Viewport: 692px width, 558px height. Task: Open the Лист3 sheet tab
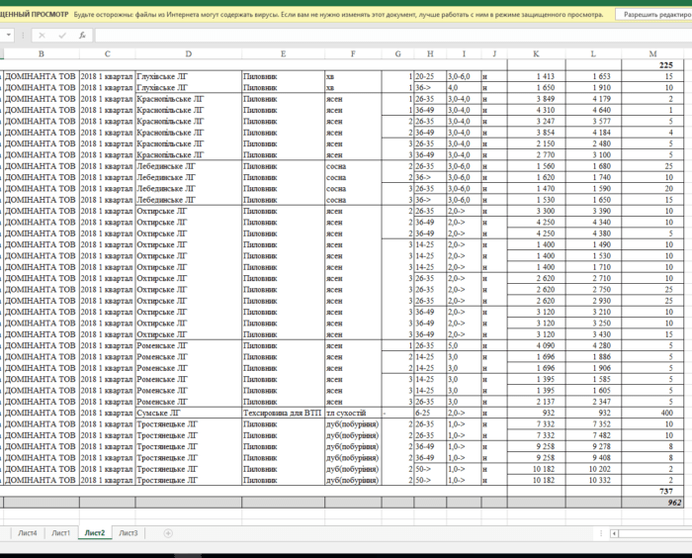(x=129, y=533)
